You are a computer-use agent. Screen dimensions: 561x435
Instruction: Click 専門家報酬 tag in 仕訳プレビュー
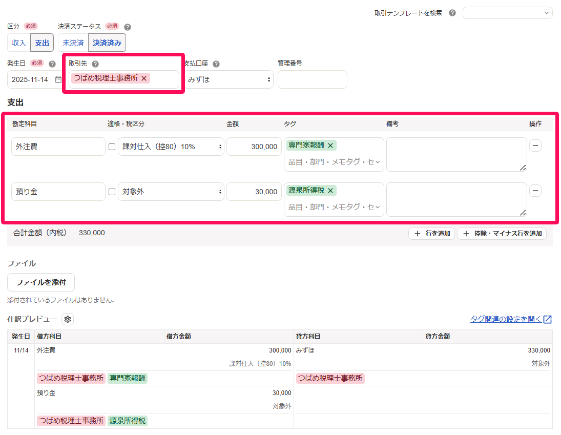tap(128, 378)
